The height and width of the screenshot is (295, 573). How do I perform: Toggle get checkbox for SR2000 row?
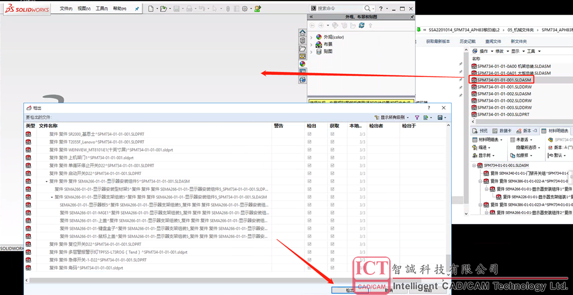point(332,134)
